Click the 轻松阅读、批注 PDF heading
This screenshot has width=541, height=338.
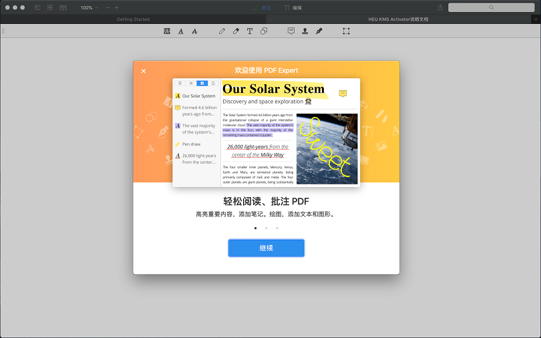point(266,202)
